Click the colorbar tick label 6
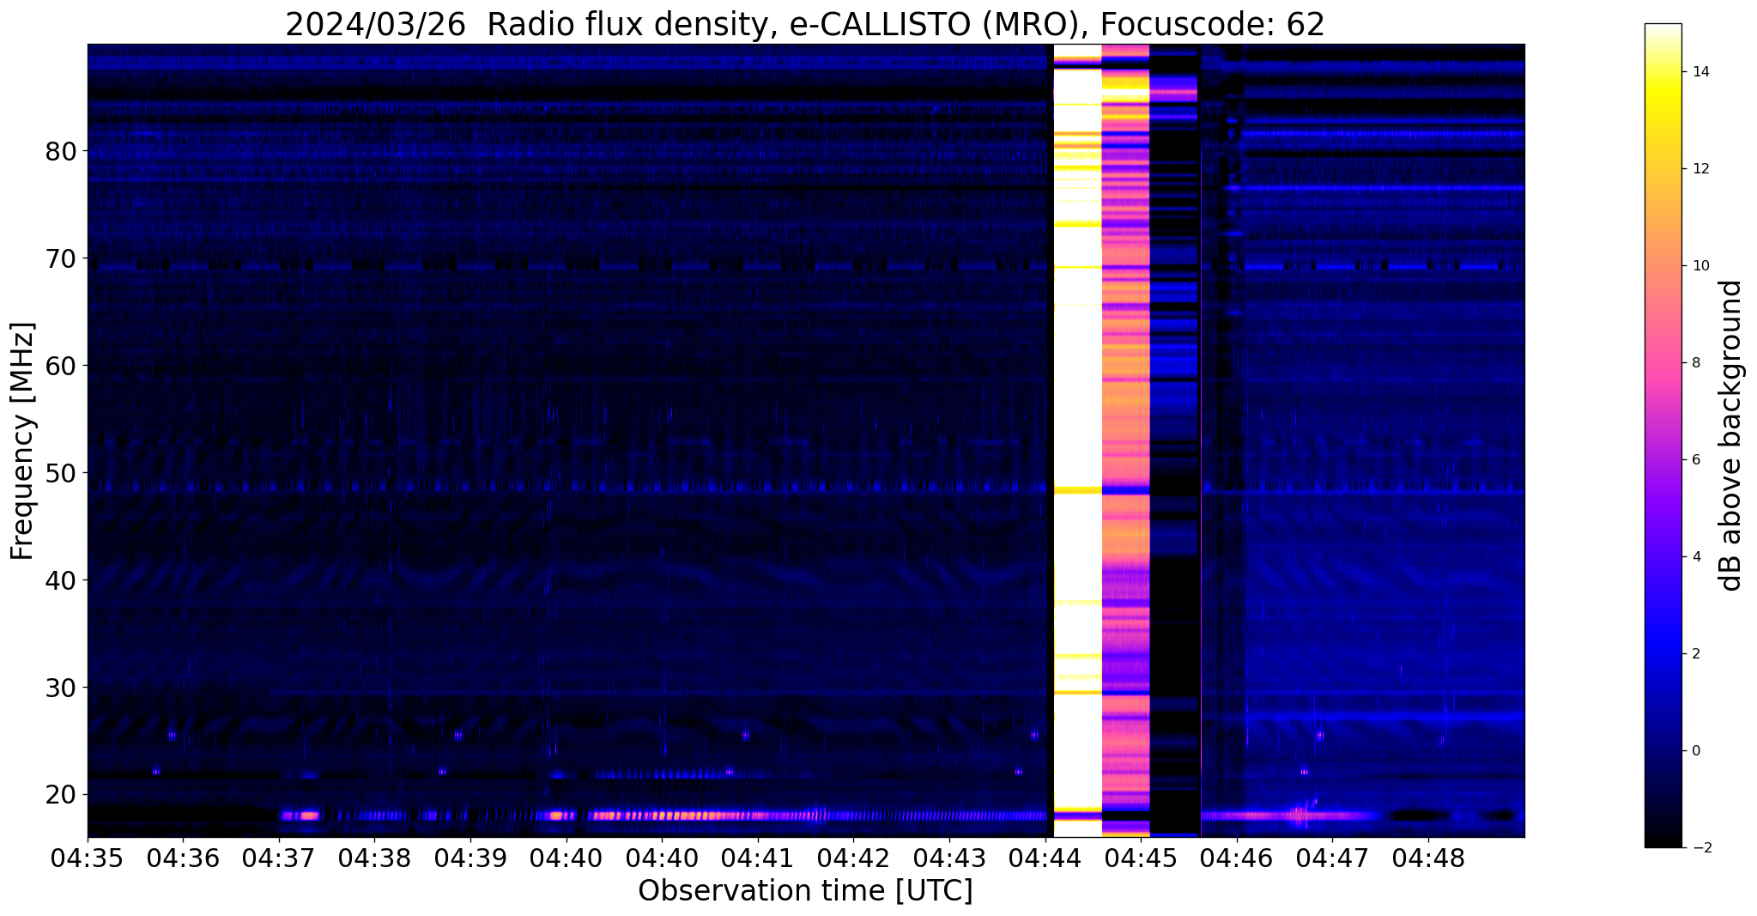The image size is (1757, 916). [1695, 460]
